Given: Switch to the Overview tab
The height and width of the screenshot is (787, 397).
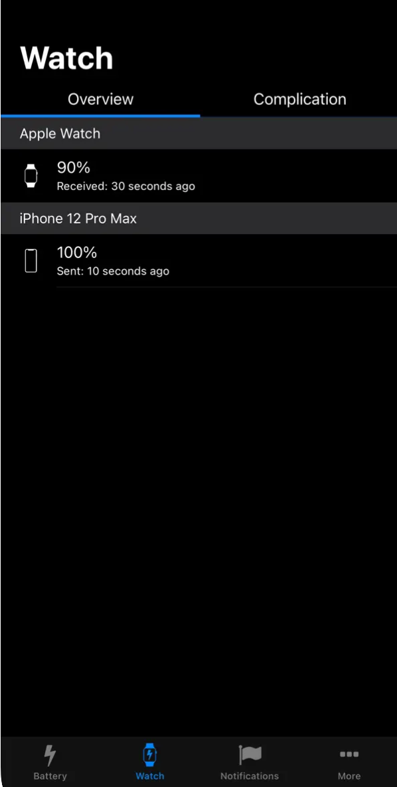Looking at the screenshot, I should tap(101, 100).
